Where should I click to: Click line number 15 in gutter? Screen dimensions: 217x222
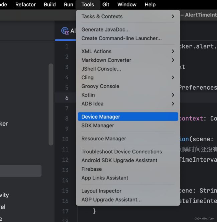pyautogui.click(x=65, y=191)
